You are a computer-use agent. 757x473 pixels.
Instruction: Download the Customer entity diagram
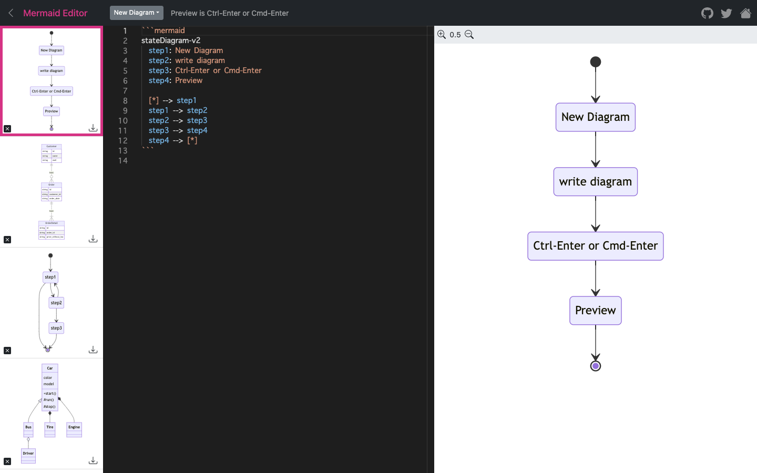(93, 239)
